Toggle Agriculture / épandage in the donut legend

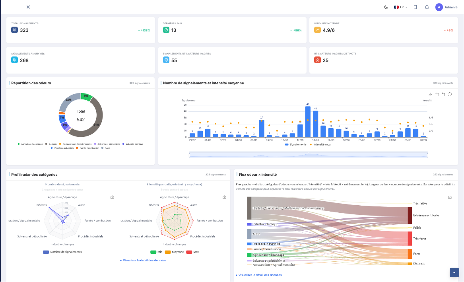pyautogui.click(x=31, y=144)
